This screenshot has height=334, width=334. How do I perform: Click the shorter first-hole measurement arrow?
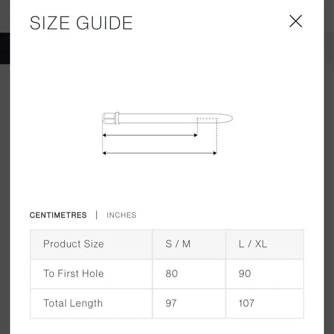coord(150,135)
